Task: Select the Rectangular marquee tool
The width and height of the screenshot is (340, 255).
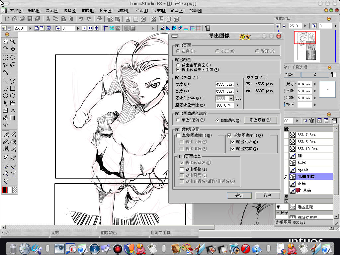Action: (x=5, y=57)
